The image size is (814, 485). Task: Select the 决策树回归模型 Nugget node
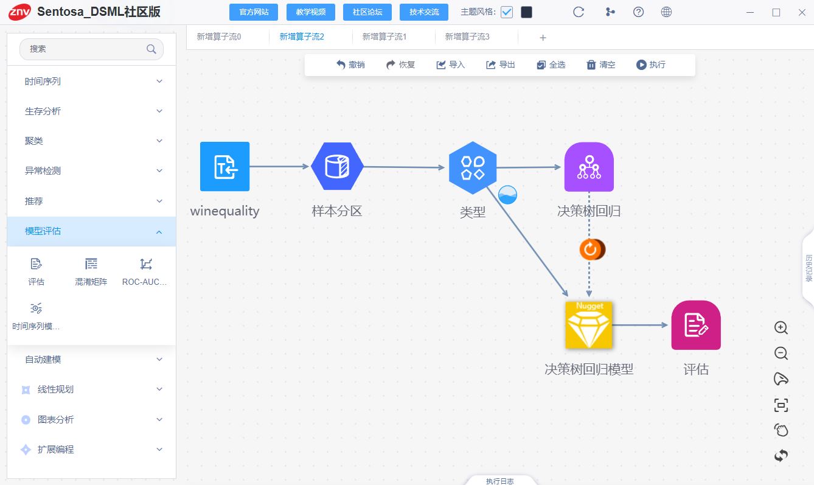(x=589, y=325)
